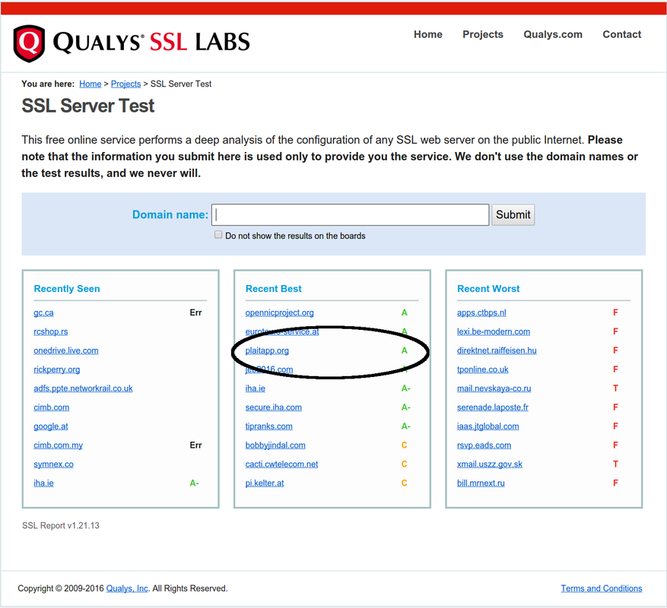Open the secure.iha.com link

click(274, 407)
